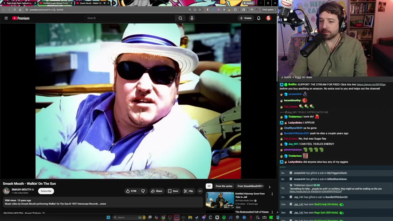Open Task View from the taskbar
This screenshot has height=221, width=393.
pos(150,217)
